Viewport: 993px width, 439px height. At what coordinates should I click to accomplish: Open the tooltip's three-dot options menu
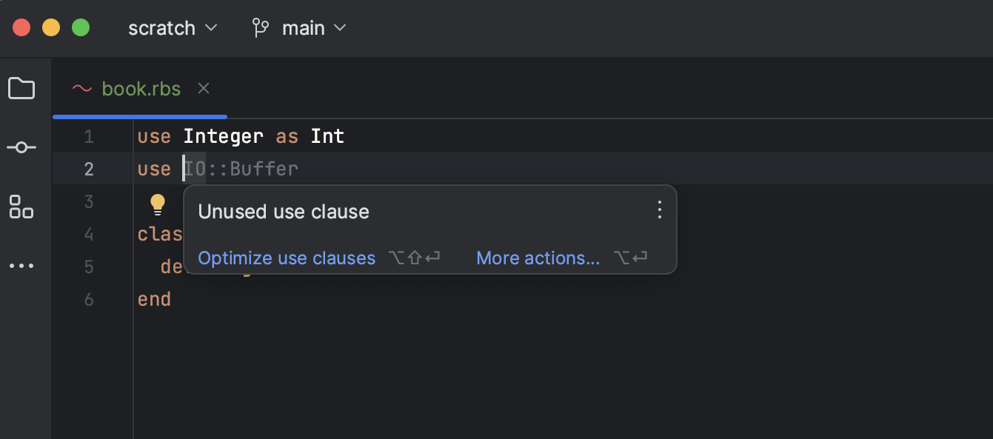(x=659, y=211)
